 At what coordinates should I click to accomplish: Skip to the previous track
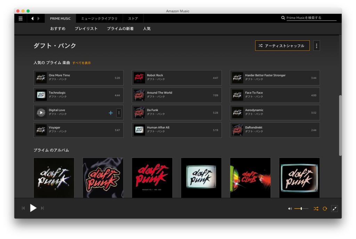[23, 208]
